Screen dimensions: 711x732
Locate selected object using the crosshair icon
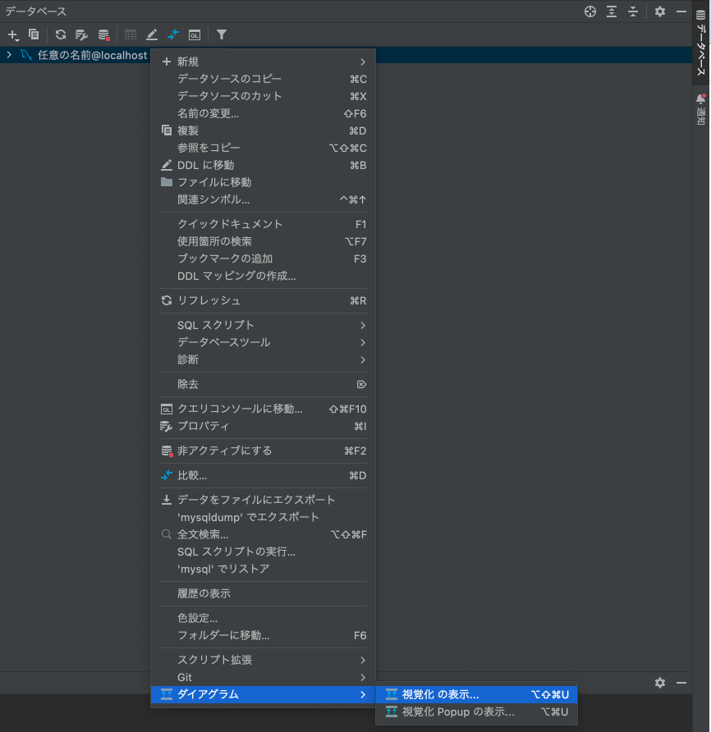(589, 11)
